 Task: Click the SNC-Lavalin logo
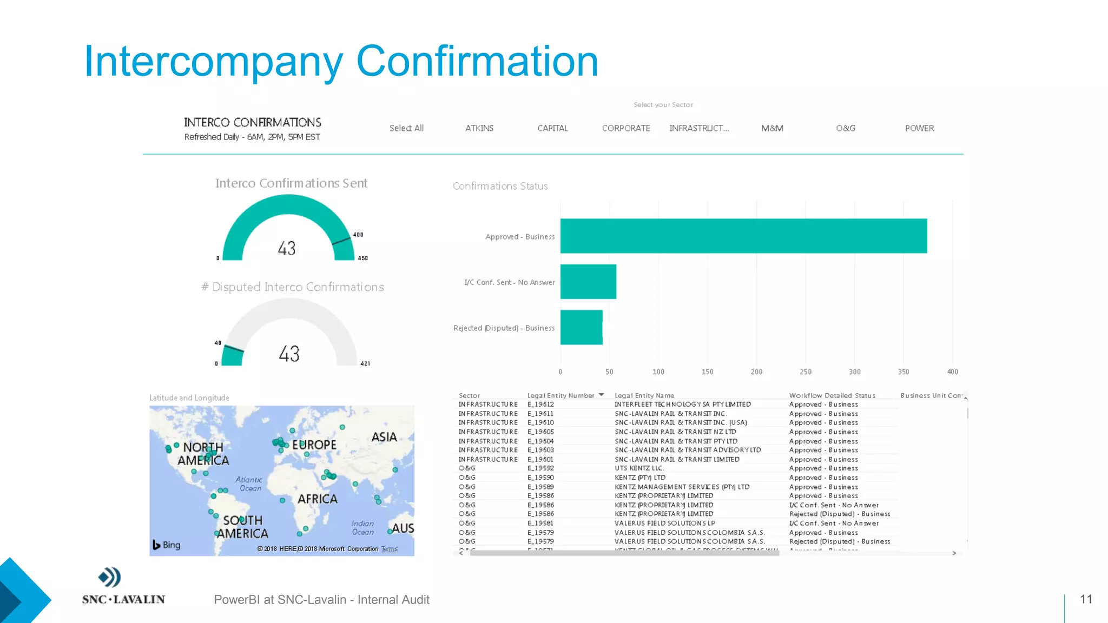pos(123,586)
